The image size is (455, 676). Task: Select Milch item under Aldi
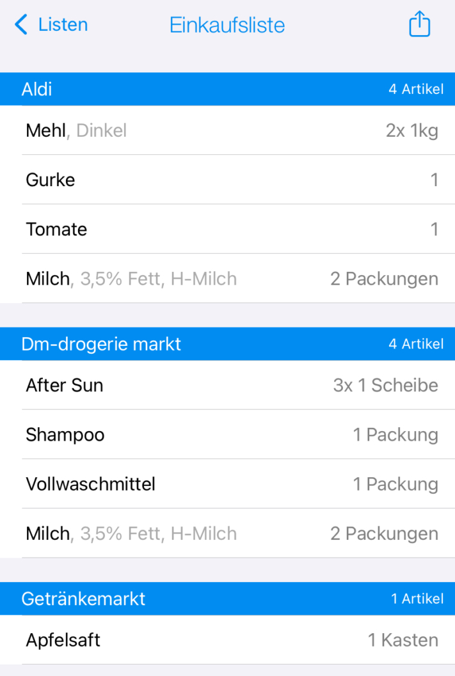tap(227, 278)
